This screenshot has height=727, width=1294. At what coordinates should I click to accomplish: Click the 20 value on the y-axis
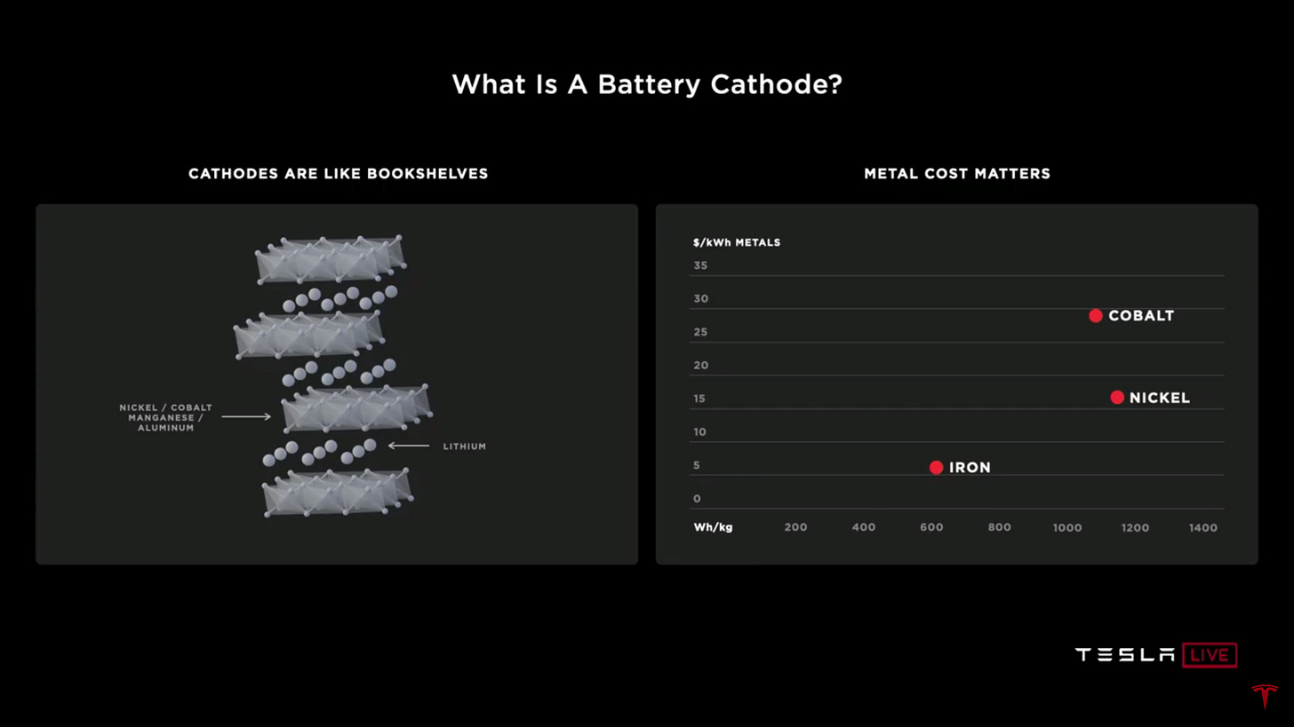point(700,366)
